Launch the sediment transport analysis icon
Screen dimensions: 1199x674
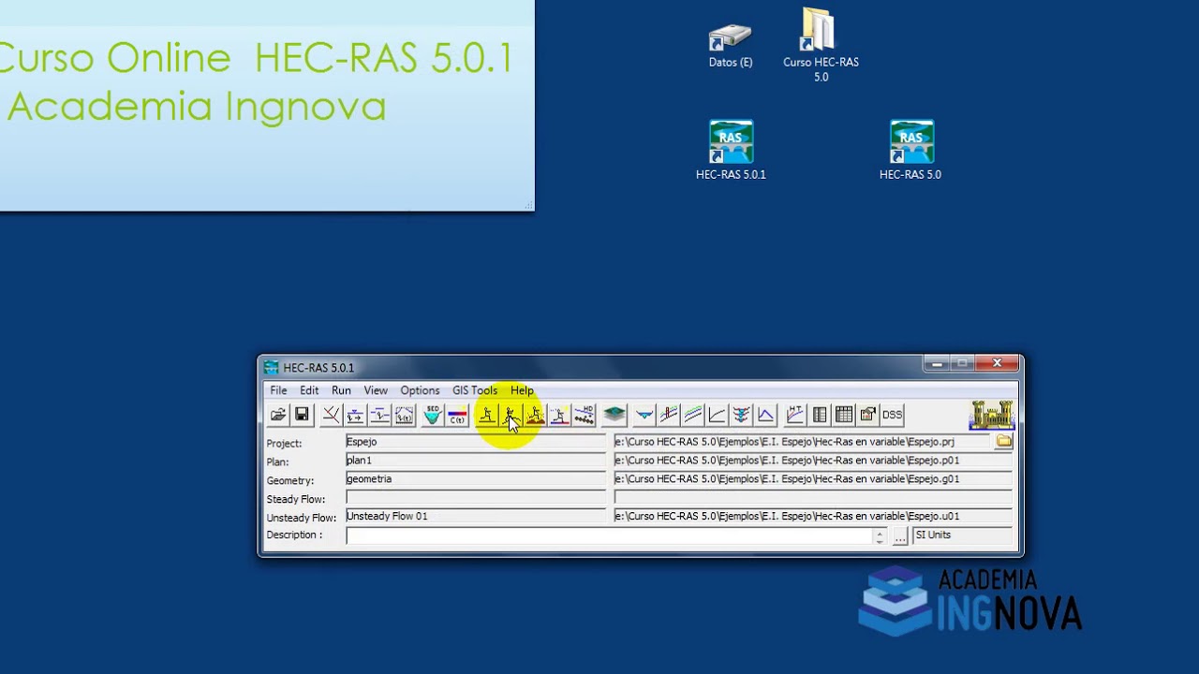tap(535, 415)
